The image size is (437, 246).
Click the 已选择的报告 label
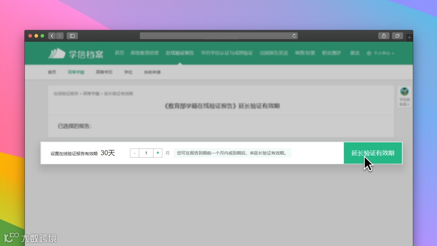[x=75, y=126]
